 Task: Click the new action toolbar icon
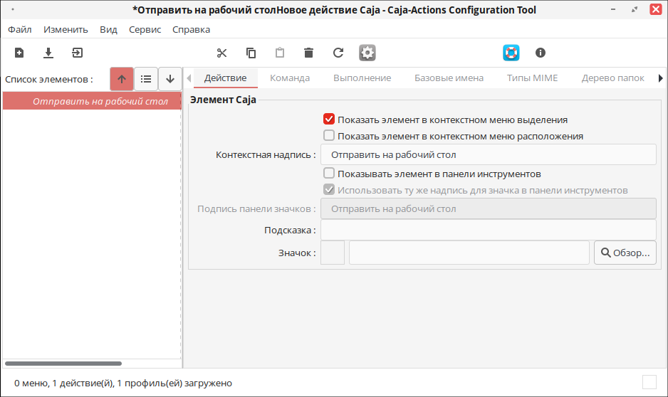coord(19,53)
